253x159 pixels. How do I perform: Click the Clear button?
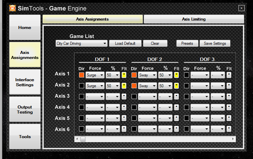click(155, 43)
